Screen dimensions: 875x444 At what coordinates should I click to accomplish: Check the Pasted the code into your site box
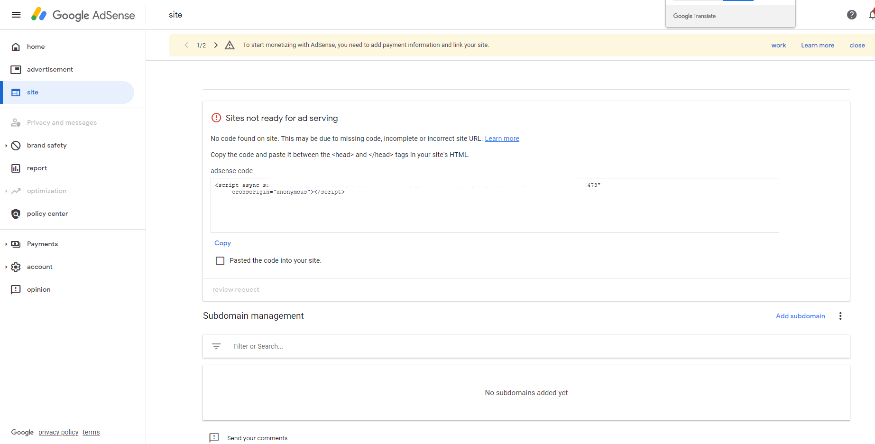[220, 261]
